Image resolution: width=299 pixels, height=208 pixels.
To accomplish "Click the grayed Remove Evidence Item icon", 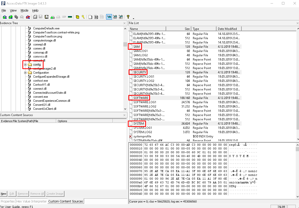I will click(22, 17).
